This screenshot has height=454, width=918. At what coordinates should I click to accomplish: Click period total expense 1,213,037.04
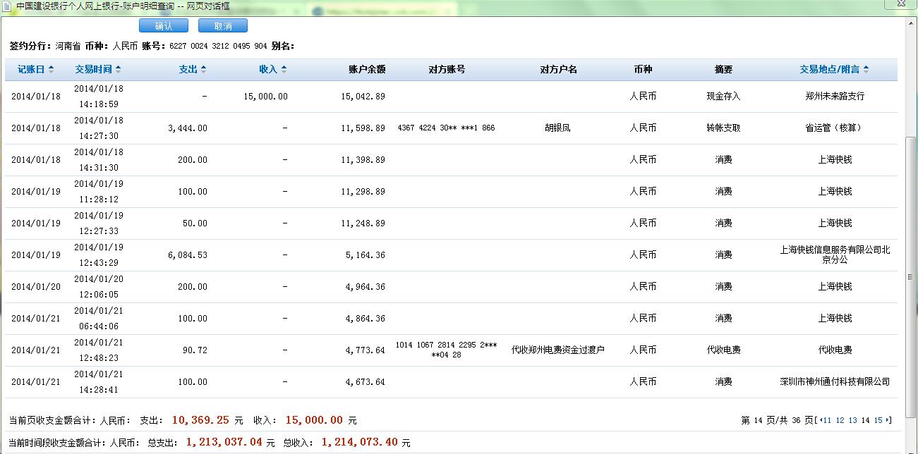point(224,443)
